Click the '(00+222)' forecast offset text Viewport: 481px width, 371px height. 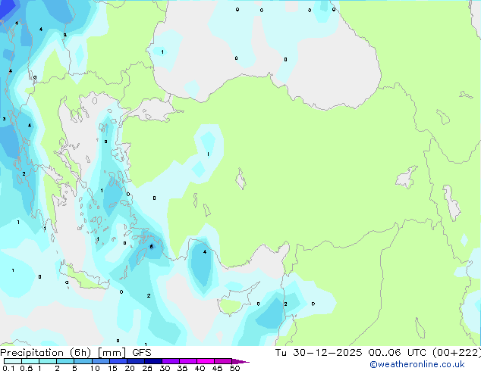[457, 353]
